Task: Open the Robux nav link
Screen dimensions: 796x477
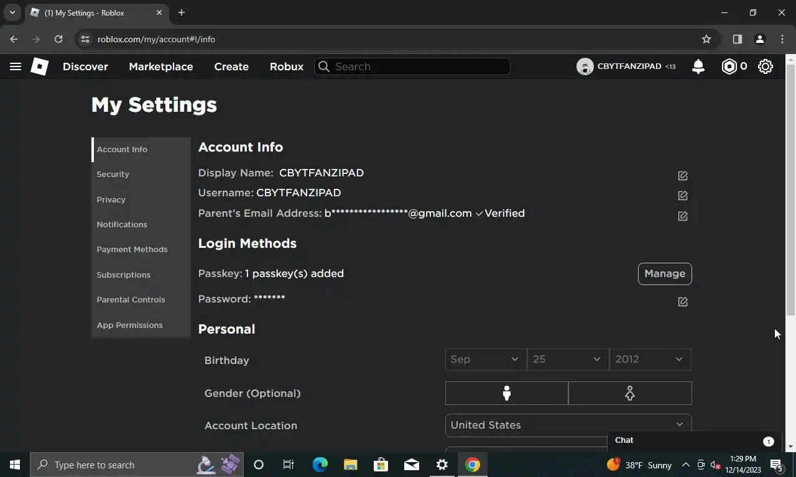Action: (x=287, y=66)
